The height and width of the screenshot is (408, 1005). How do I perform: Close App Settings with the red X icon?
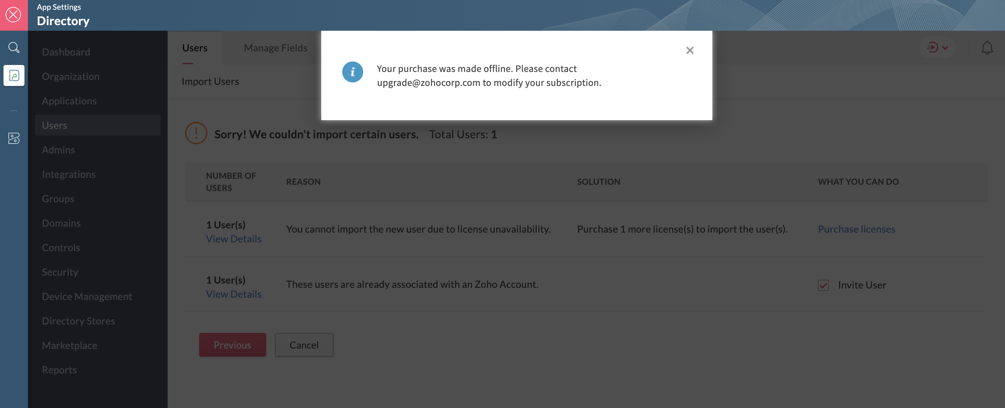[x=14, y=15]
